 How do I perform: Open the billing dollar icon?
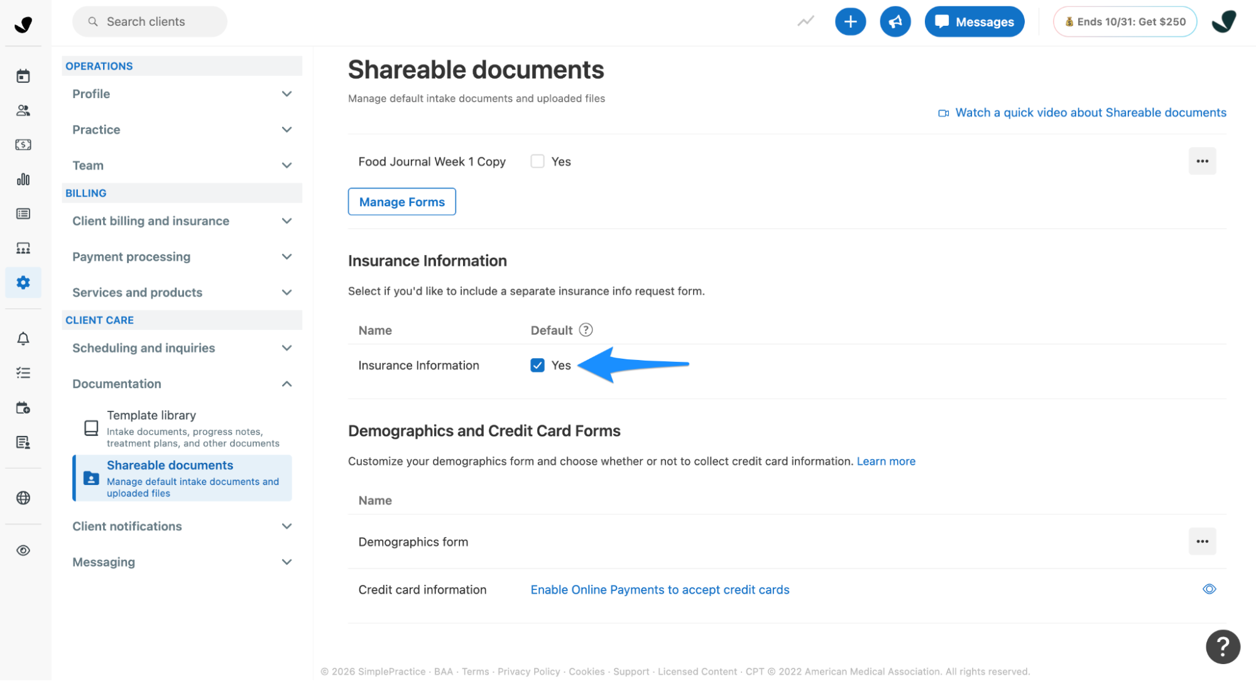click(23, 144)
